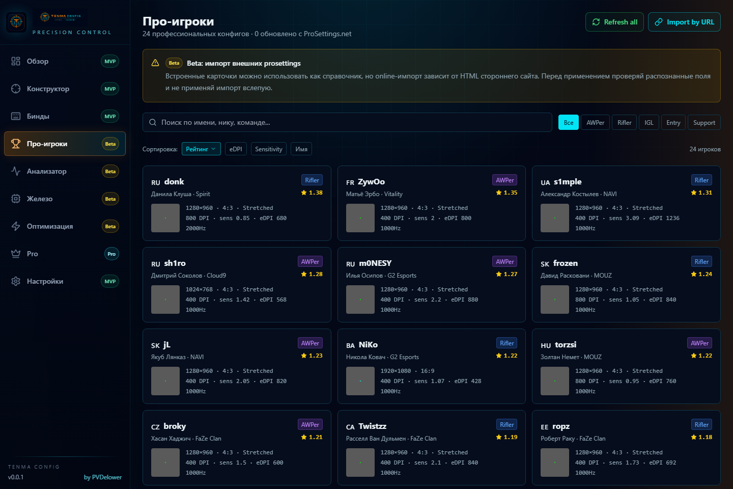Click the v0.0.1 version label
Screen dimensions: 733x489
tap(16, 477)
